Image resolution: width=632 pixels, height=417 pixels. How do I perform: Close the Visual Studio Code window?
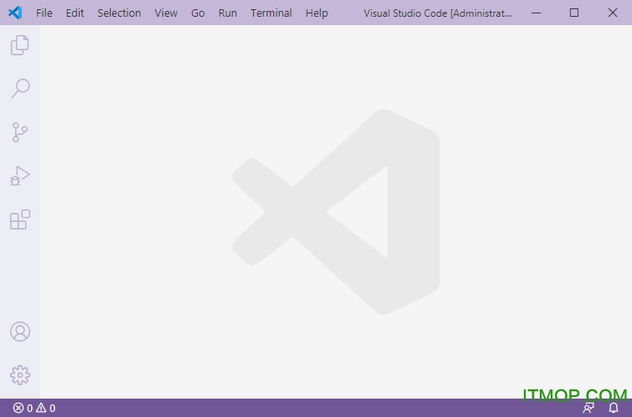[613, 13]
